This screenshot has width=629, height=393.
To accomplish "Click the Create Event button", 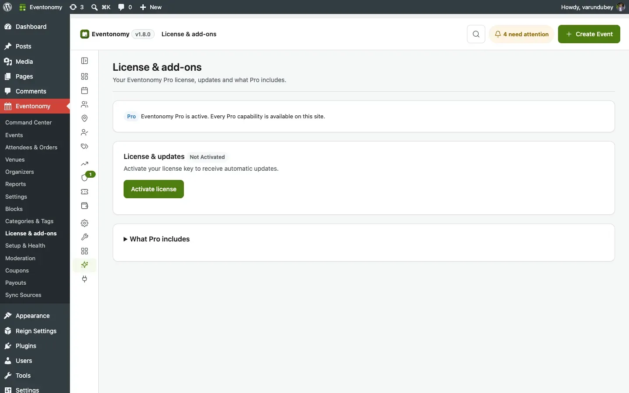I will (589, 34).
